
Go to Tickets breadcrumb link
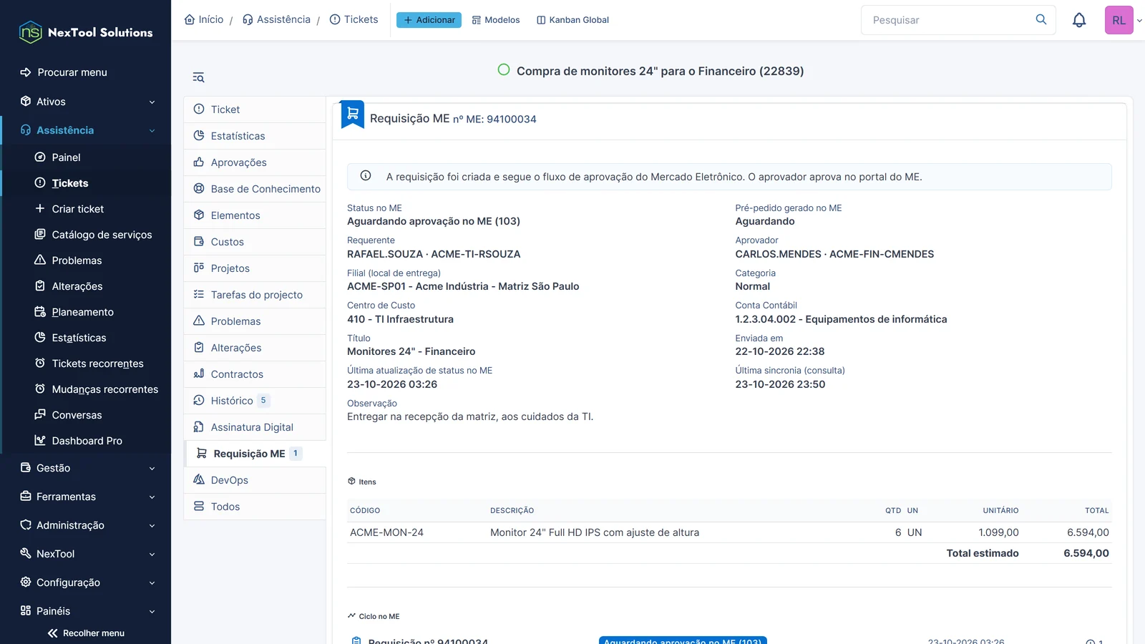click(x=354, y=19)
